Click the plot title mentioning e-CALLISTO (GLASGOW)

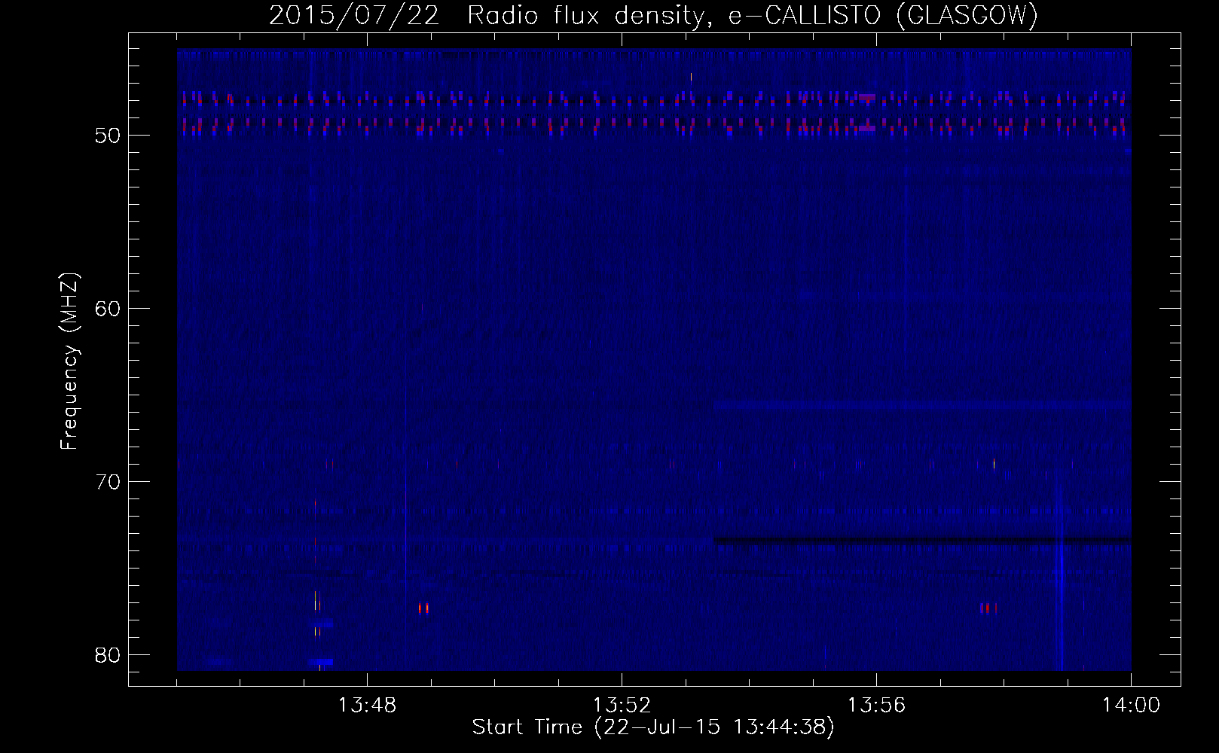[x=653, y=16]
